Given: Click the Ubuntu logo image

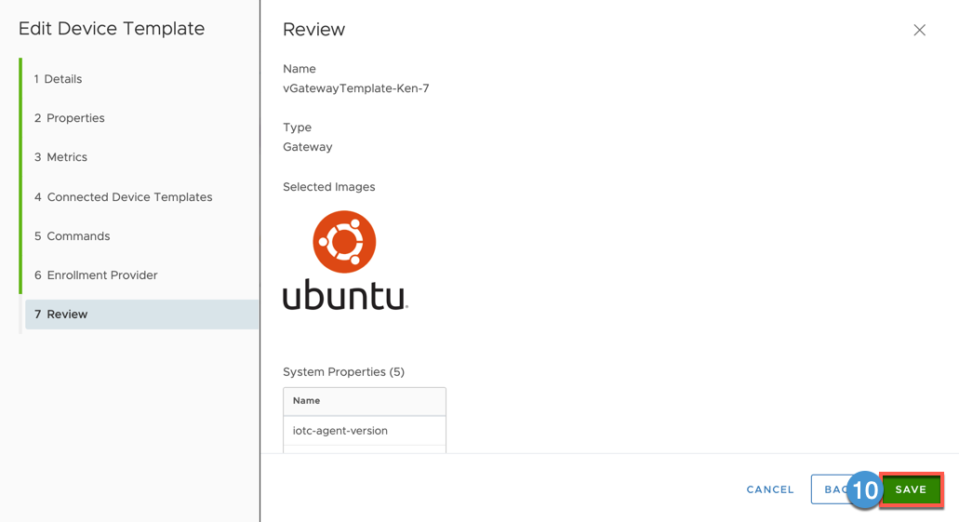Looking at the screenshot, I should pyautogui.click(x=345, y=261).
